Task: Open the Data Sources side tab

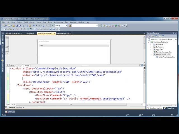Action: pos(3,66)
